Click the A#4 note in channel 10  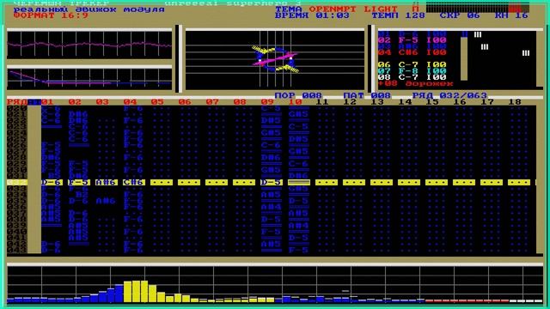pos(298,226)
